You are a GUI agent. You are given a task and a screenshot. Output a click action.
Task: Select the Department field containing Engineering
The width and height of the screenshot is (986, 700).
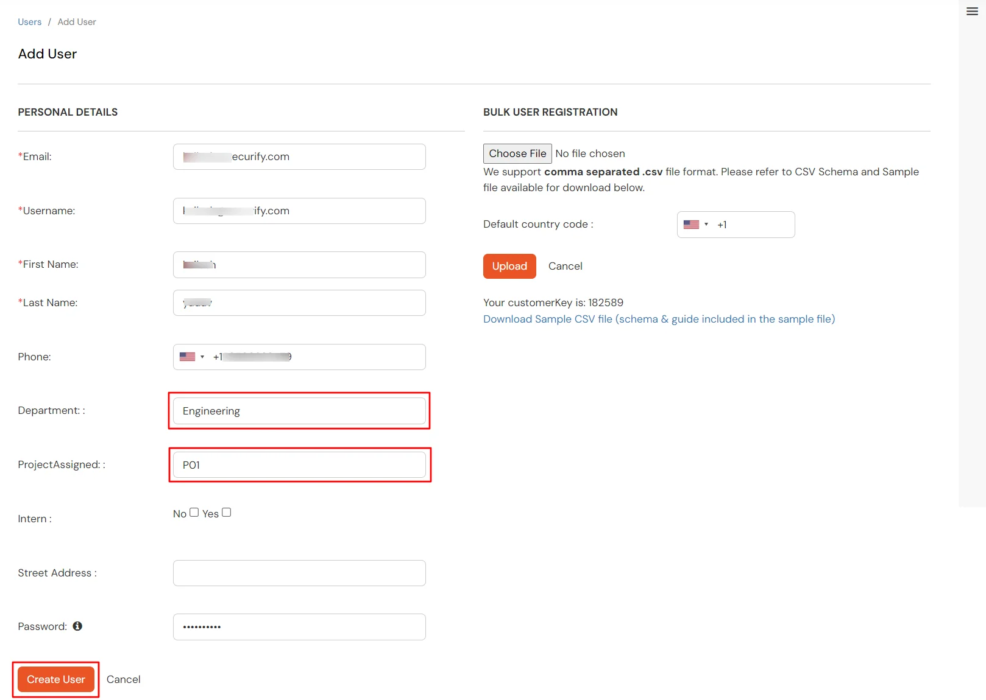coord(299,410)
